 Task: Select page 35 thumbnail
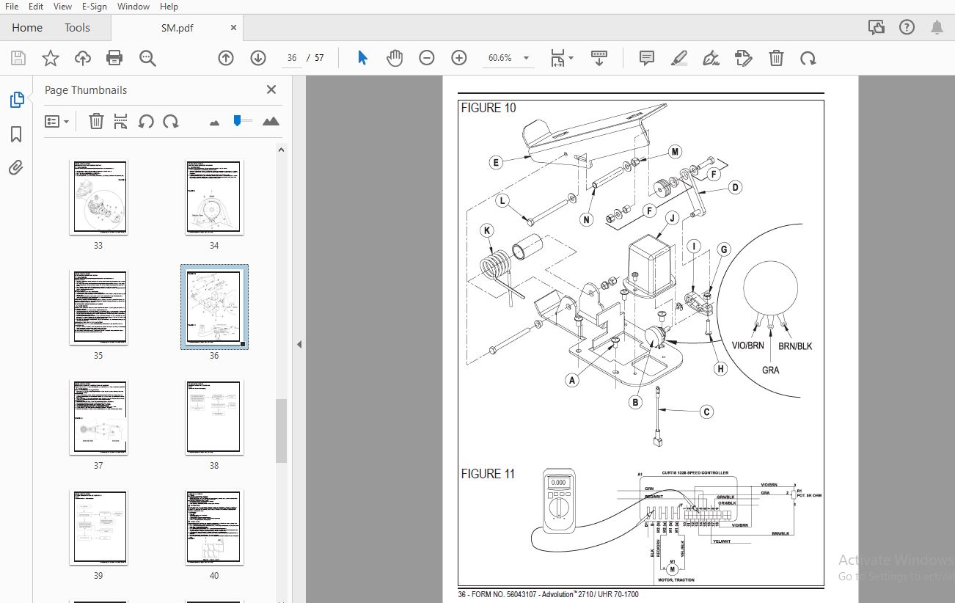pyautogui.click(x=98, y=307)
